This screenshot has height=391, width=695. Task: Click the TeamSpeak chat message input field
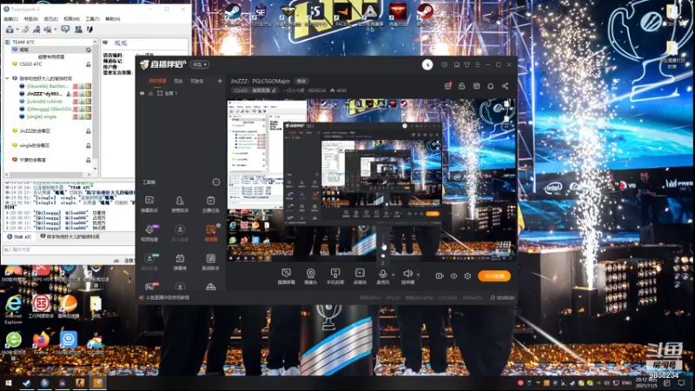[x=69, y=249]
